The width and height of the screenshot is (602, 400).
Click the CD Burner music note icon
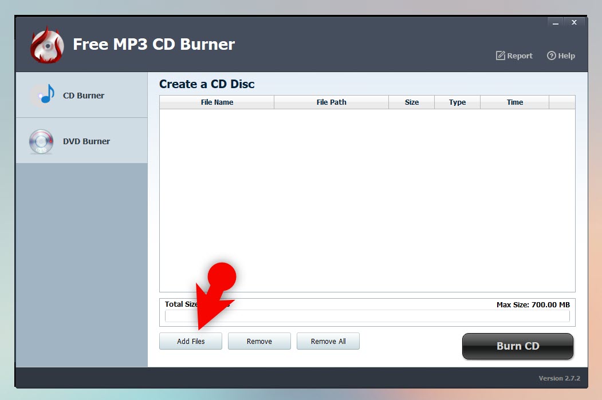pyautogui.click(x=43, y=94)
